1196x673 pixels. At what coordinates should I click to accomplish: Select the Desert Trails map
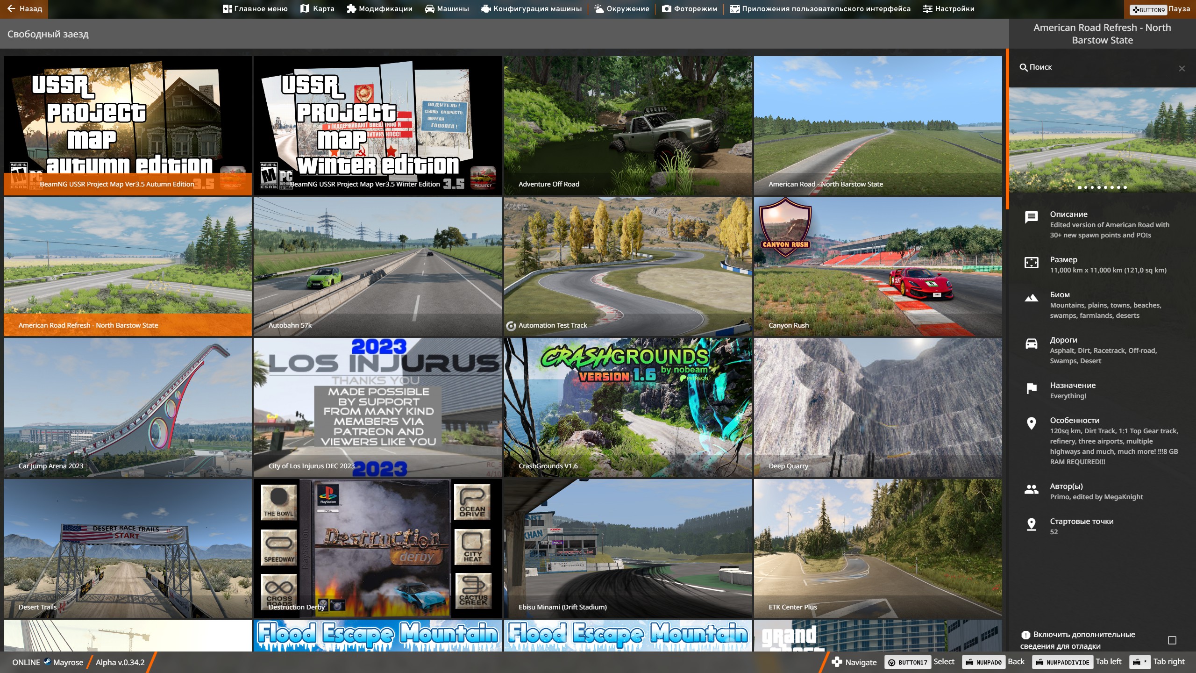coord(128,548)
